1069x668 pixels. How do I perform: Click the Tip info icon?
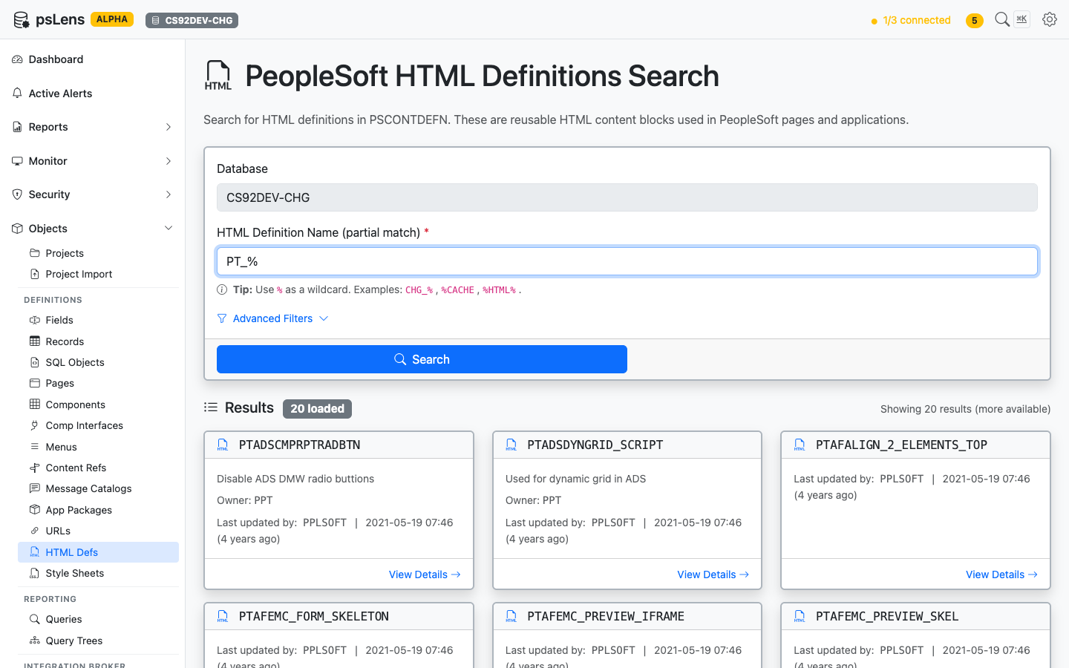222,290
